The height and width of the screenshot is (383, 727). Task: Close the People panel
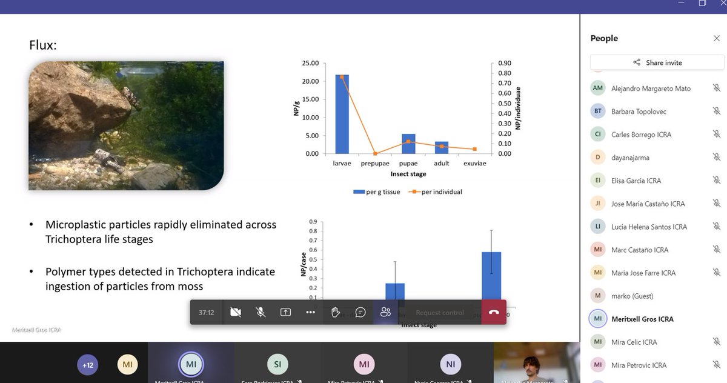(x=717, y=38)
